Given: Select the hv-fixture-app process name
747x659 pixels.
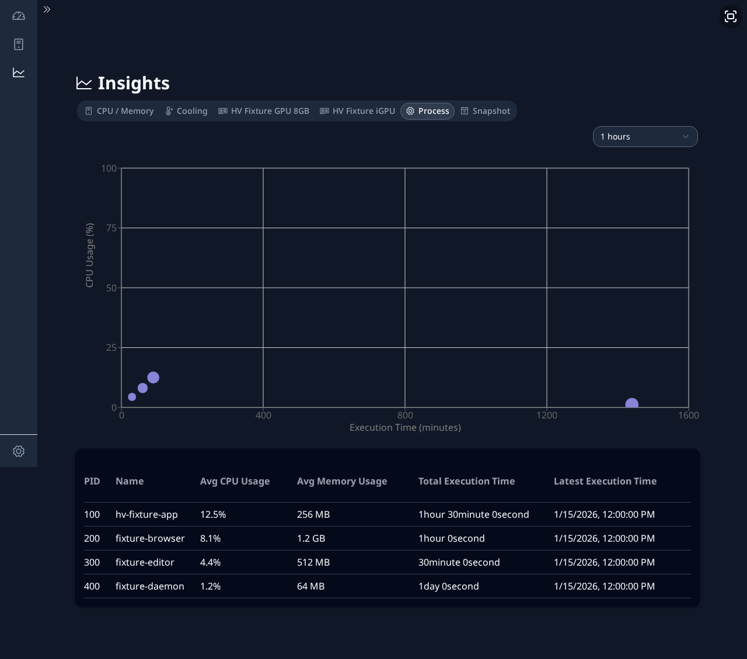Looking at the screenshot, I should [x=146, y=515].
